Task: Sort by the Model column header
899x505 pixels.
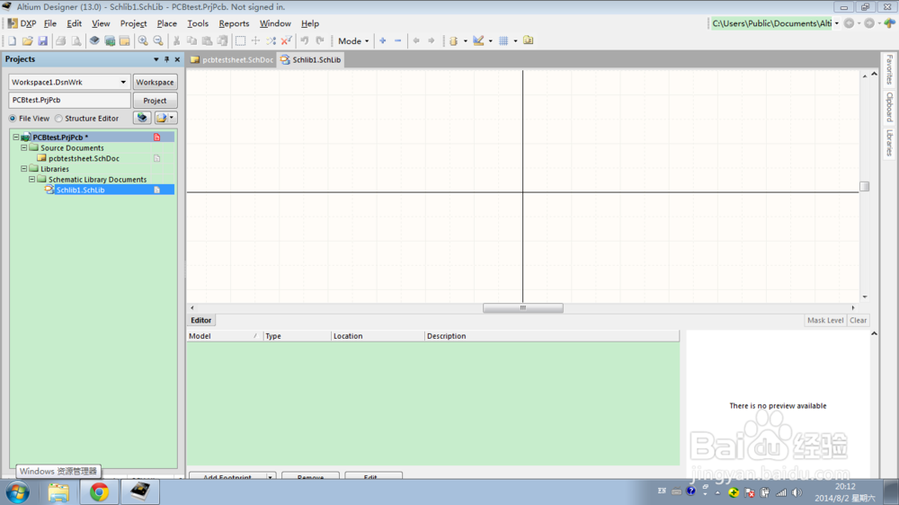Action: pyautogui.click(x=224, y=336)
